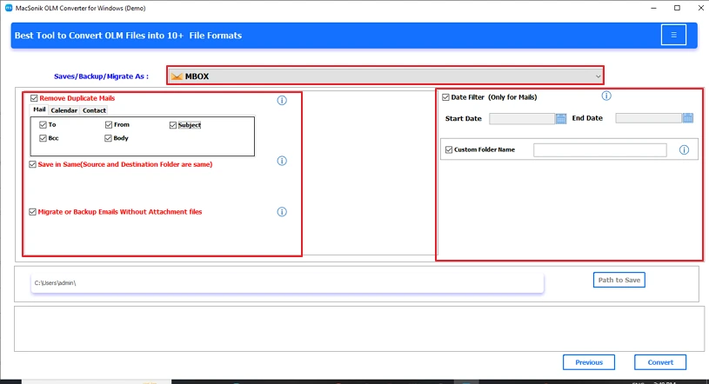This screenshot has height=384, width=709.
Task: Open the hamburger menu in blue header
Action: coord(672,35)
